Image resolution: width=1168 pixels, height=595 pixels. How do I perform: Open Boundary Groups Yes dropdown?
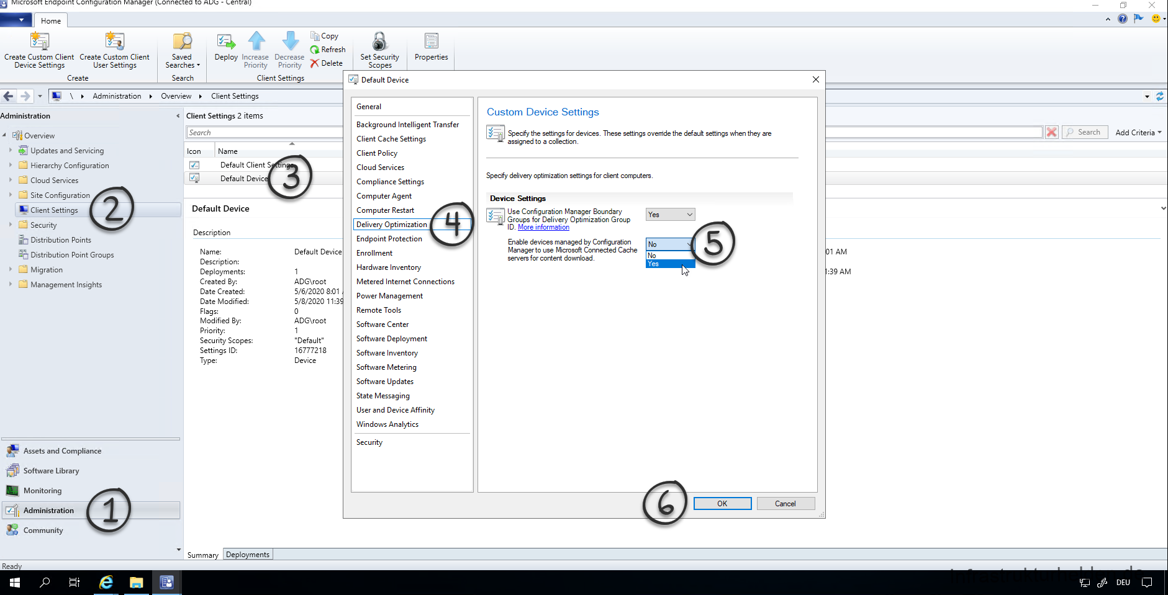[670, 215]
